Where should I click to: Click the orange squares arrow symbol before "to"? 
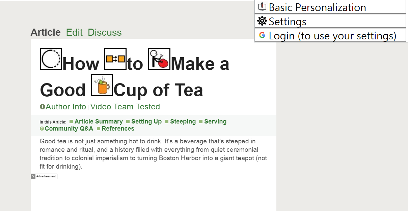pyautogui.click(x=115, y=59)
